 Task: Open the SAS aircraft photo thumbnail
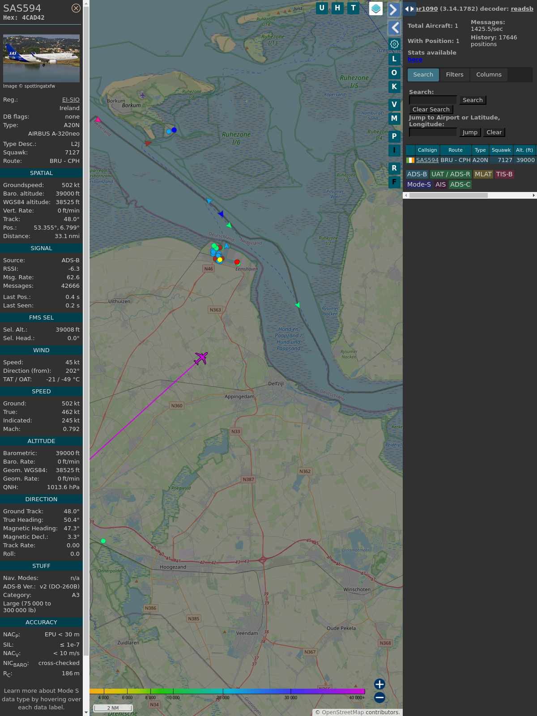click(41, 58)
